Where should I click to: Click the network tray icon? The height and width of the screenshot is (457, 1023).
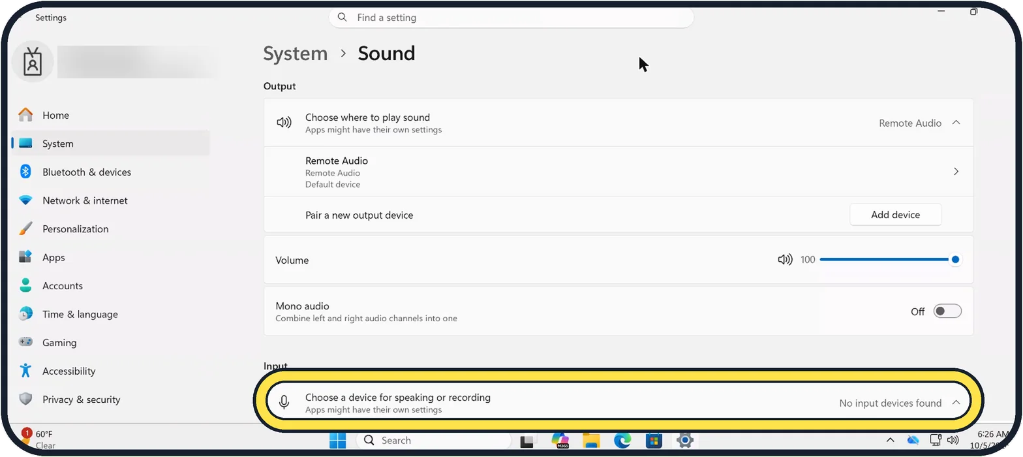[x=936, y=441]
